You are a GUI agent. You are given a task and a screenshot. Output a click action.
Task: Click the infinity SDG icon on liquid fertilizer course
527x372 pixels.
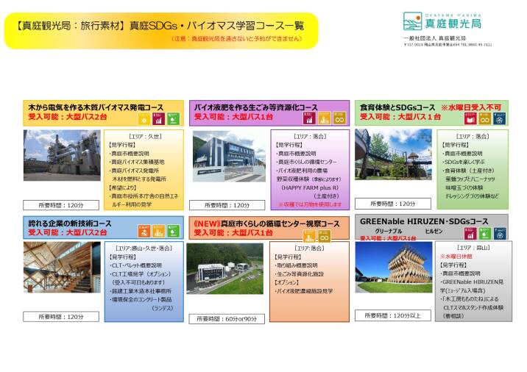339,117
